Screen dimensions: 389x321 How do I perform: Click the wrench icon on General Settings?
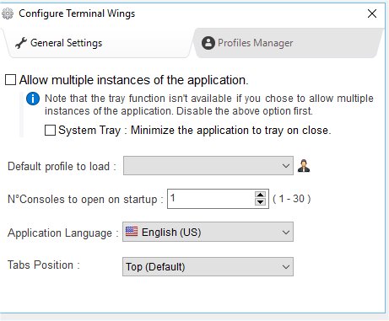[21, 43]
